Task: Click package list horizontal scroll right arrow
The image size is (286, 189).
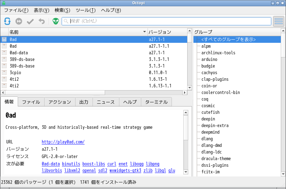Action: click(x=185, y=93)
